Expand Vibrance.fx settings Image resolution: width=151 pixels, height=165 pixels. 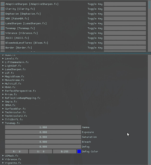point(3,159)
